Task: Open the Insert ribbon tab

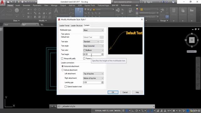Action: coord(18,5)
